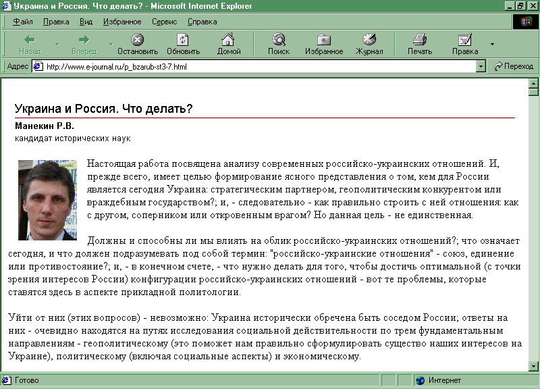Click the Вперед (Forward) arrow icon
Screen dimensions: 540x389
coord(84,40)
